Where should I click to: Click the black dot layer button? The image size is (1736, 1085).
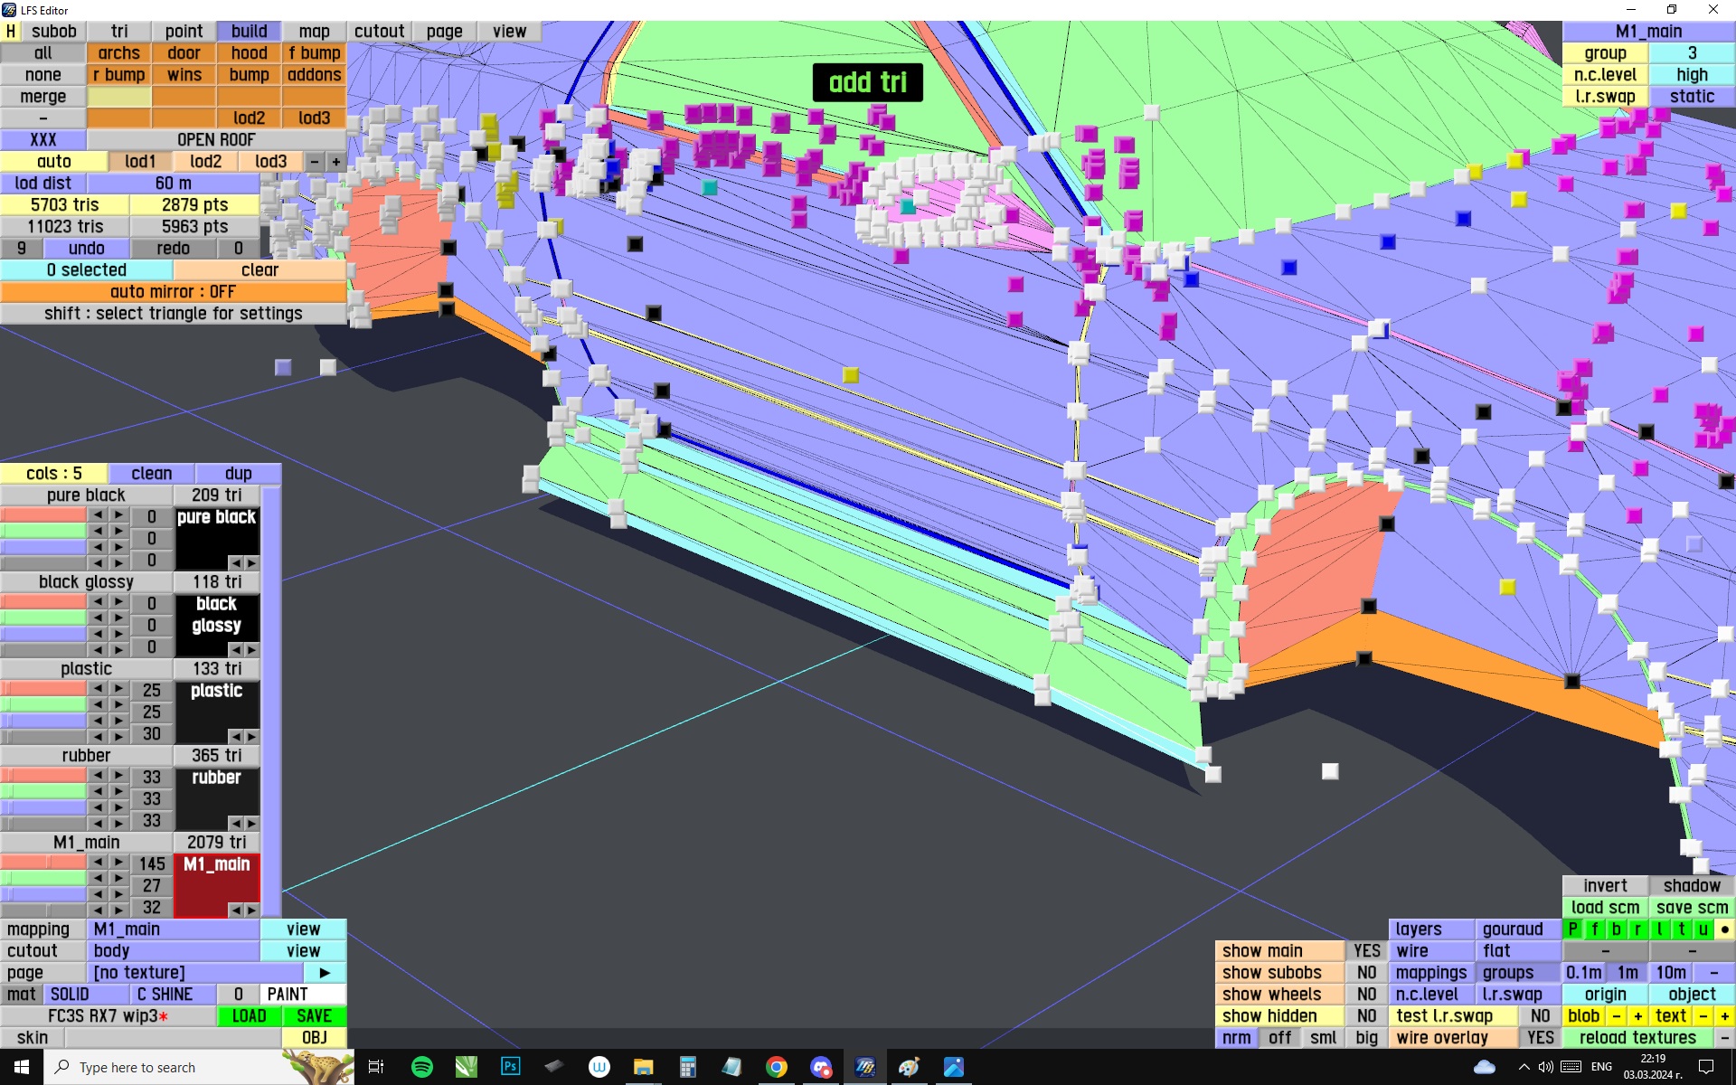click(x=1724, y=929)
